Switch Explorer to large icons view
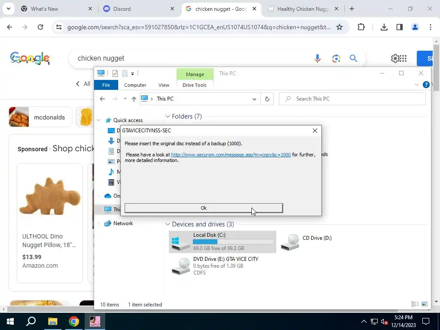This screenshot has width=440, height=330. [x=425, y=304]
